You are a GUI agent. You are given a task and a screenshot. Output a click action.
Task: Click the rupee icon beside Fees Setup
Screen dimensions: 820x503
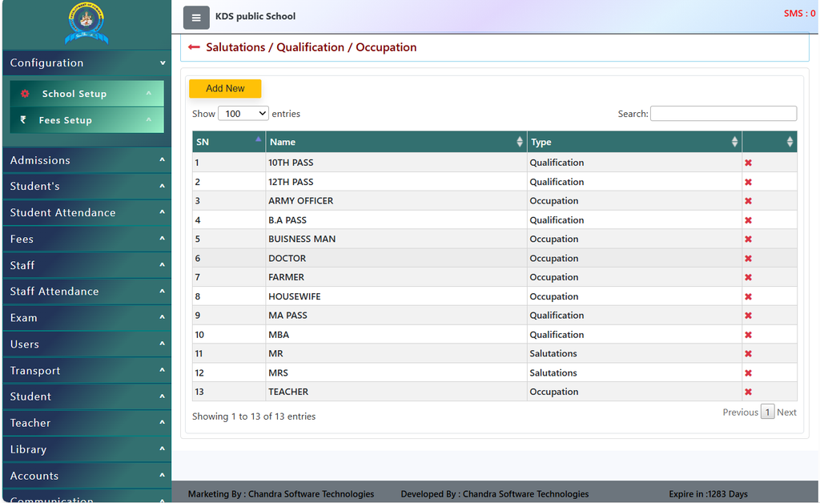[x=23, y=119]
